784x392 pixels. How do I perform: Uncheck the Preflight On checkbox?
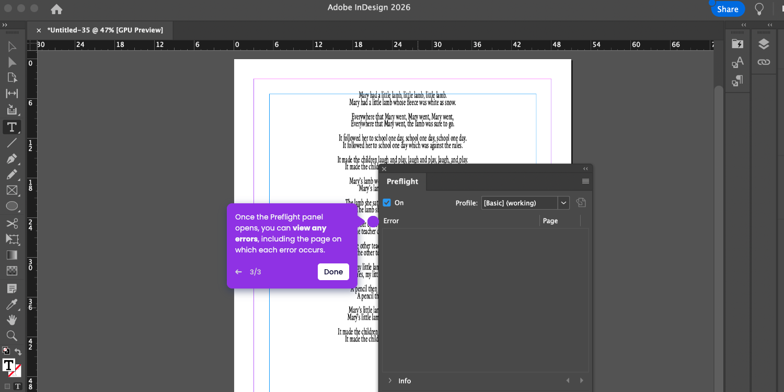387,203
